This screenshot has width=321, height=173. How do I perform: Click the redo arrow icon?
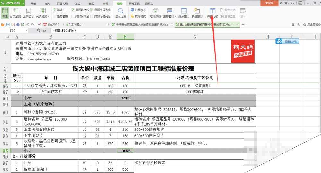pyautogui.click(x=33, y=25)
